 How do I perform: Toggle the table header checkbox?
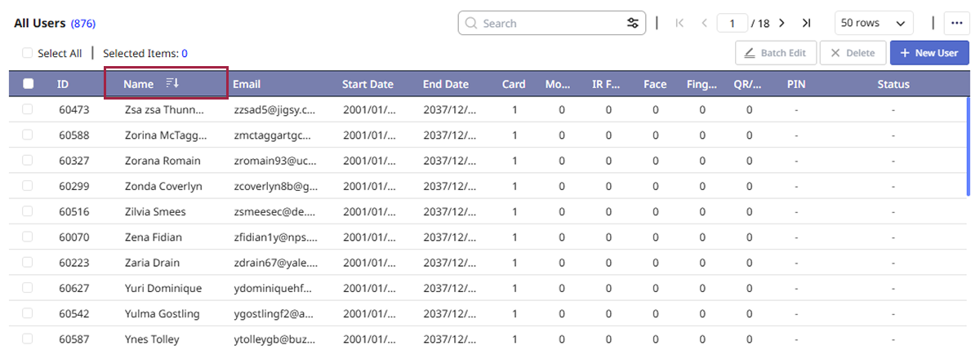28,83
